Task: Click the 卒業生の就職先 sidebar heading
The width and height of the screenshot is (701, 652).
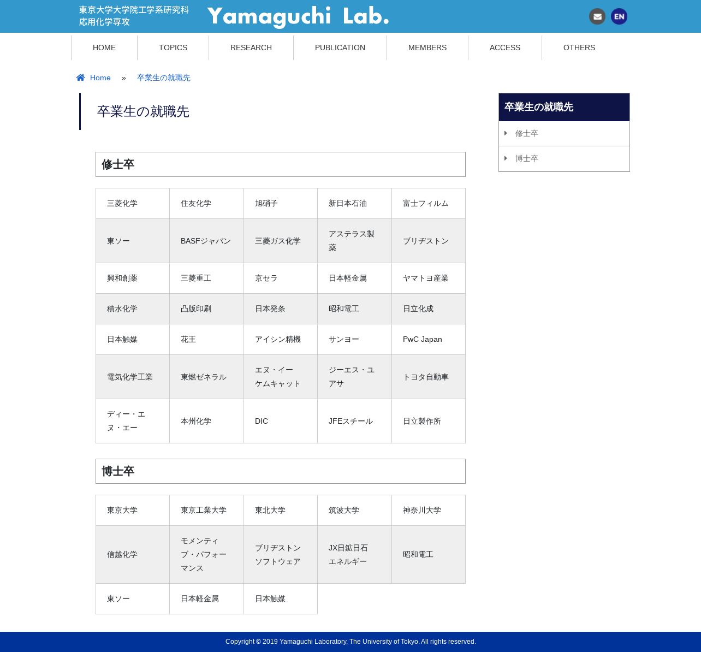Action: click(564, 107)
